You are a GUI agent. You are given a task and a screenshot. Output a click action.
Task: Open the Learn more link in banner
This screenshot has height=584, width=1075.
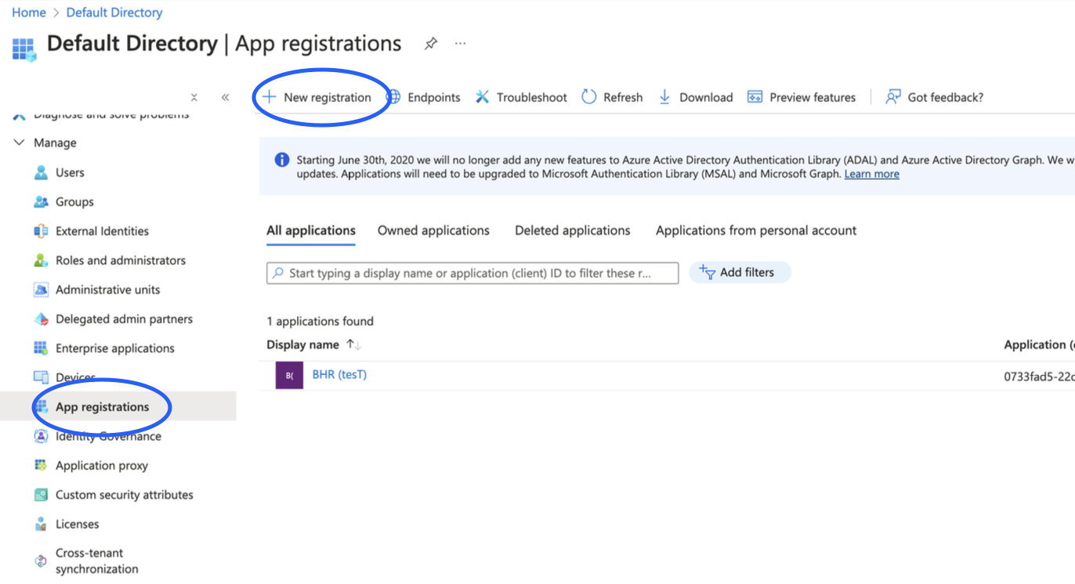pos(872,174)
